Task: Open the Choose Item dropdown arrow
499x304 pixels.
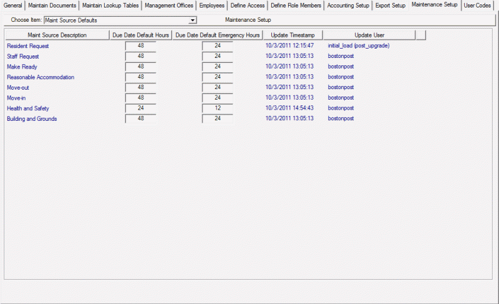Action: (192, 21)
